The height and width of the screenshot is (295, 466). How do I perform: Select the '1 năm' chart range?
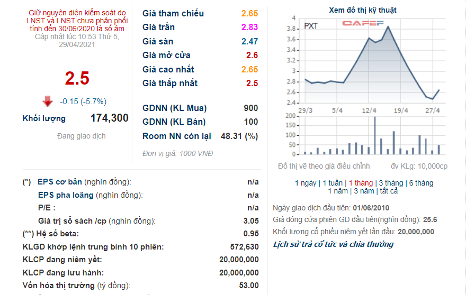coord(338,191)
